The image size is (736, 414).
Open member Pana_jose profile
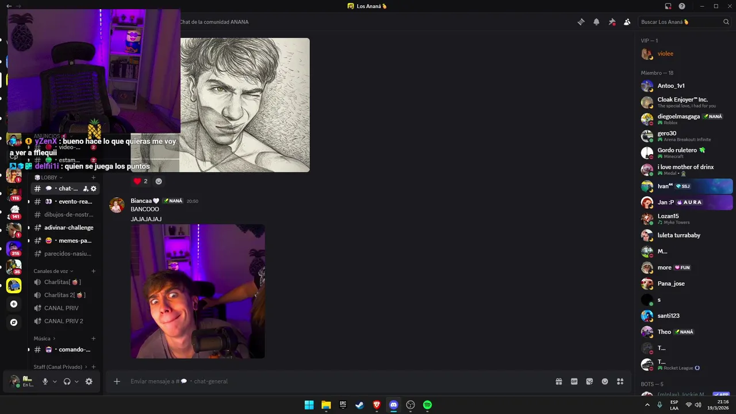(x=686, y=283)
